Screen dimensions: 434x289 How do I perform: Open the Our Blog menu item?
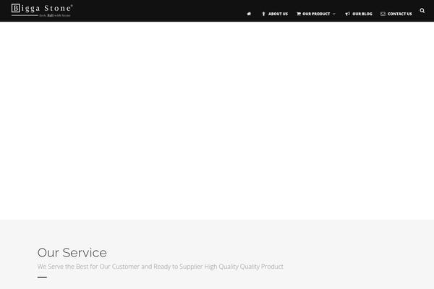coord(362,14)
